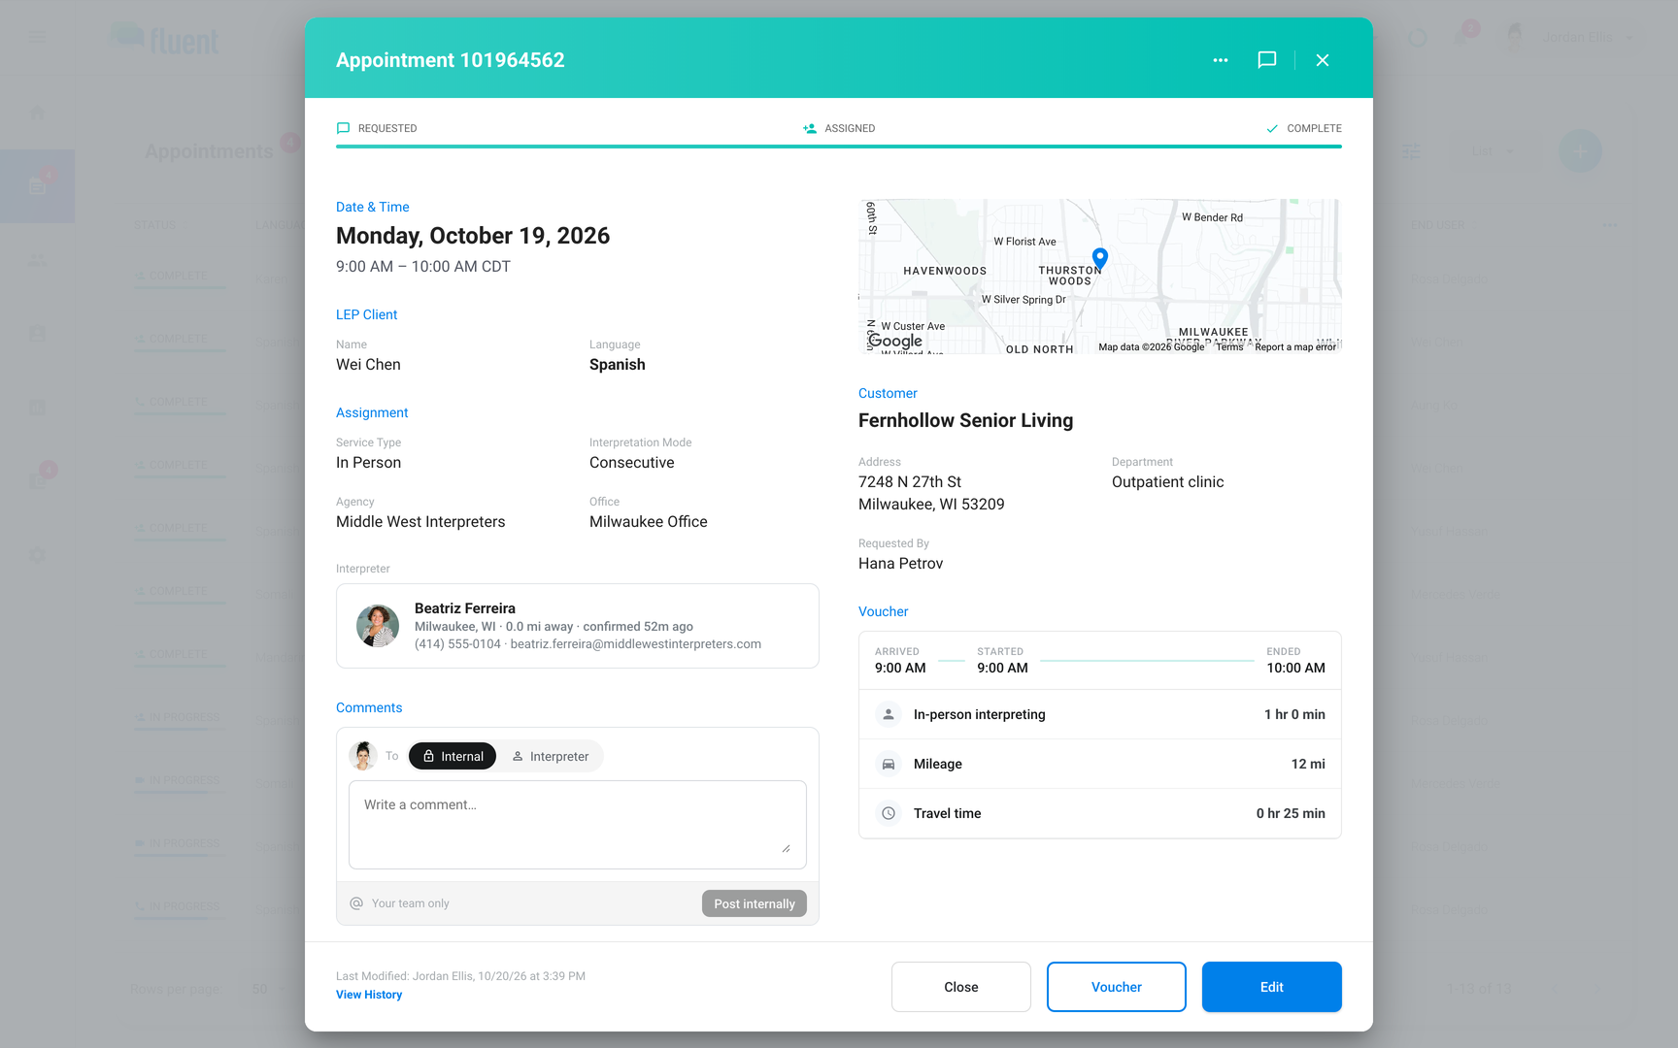Open the Google logo on map

[895, 341]
